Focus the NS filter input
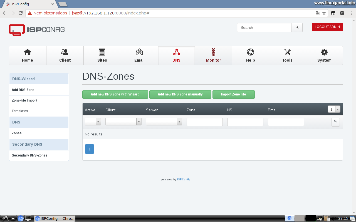Screen dimensions: 356x222 coord(245,122)
